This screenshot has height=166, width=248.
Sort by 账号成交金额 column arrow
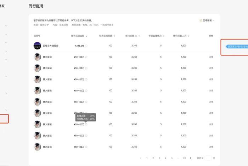tap(86, 36)
